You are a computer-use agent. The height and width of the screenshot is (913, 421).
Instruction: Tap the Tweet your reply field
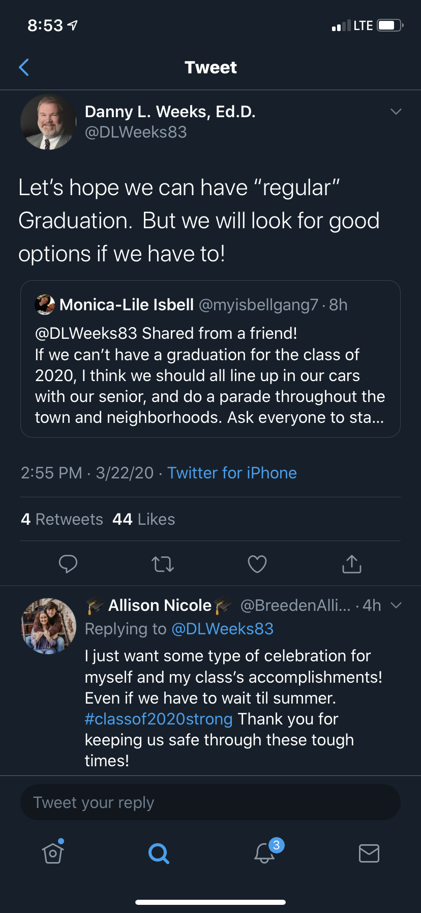point(211,802)
